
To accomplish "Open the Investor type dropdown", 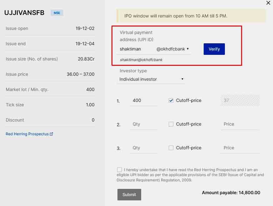I will 151,79.
